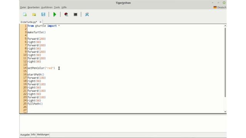This screenshot has width=246, height=138.
Task: Place cursor on 'makeTurtle()' line
Action: (37, 32)
